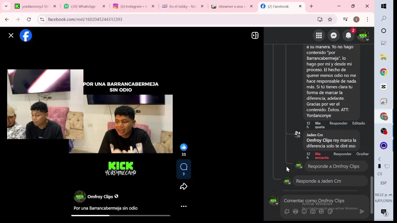Click Responder under the long comment
397x223 pixels.
[x=338, y=123]
